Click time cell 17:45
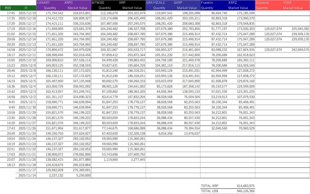 (11, 13)
